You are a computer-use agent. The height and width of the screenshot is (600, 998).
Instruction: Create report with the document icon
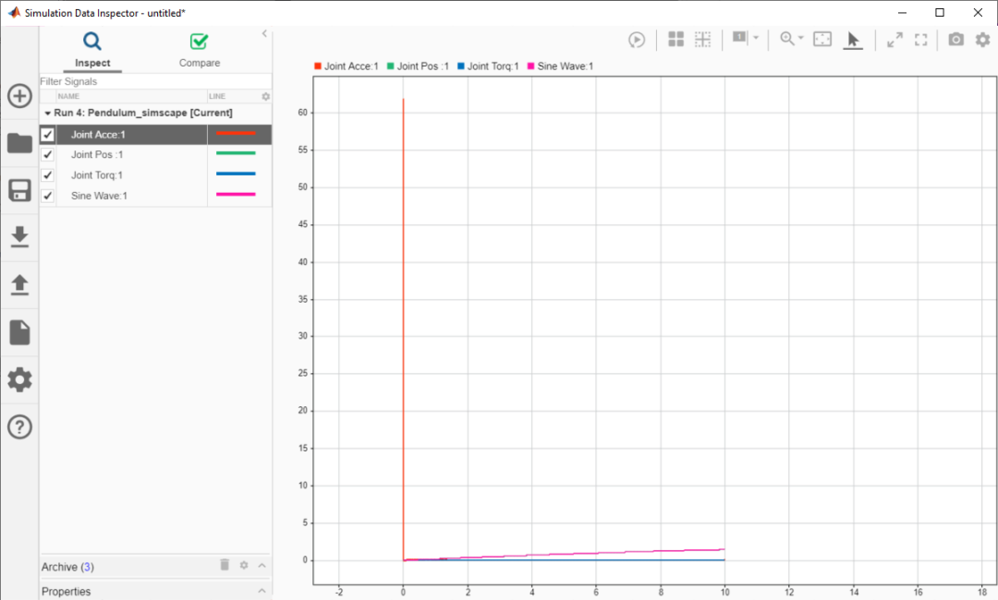19,332
